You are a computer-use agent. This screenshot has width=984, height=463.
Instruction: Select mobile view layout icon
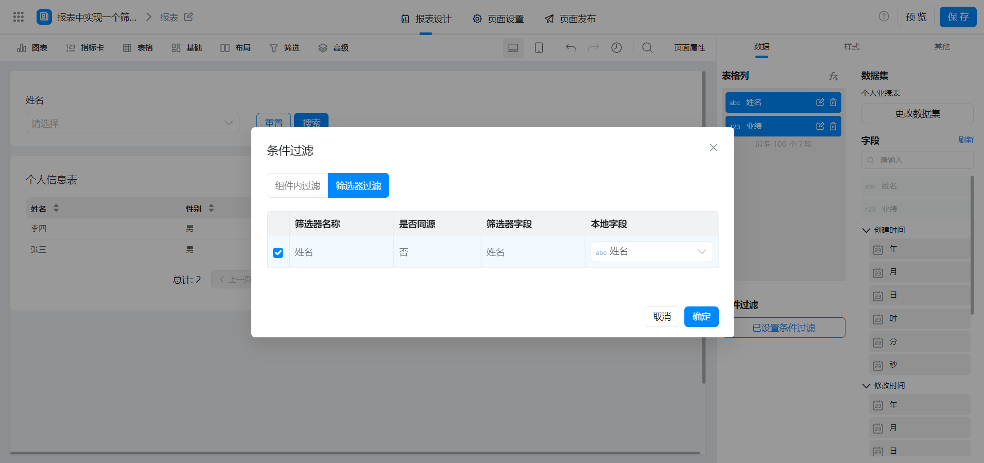[539, 48]
